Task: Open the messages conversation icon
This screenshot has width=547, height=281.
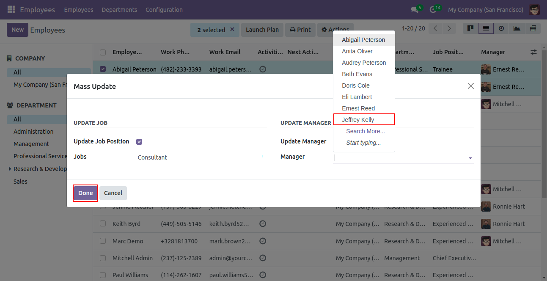Action: (415, 10)
